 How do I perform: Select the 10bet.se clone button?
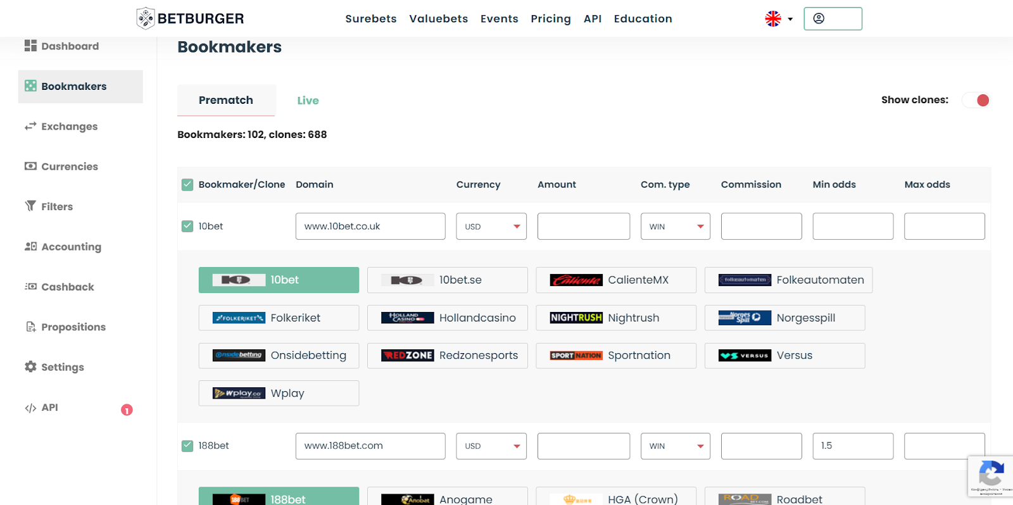(x=448, y=280)
